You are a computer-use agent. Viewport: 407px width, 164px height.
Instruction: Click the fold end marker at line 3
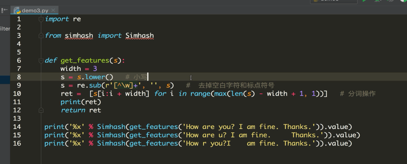coord(41,35)
